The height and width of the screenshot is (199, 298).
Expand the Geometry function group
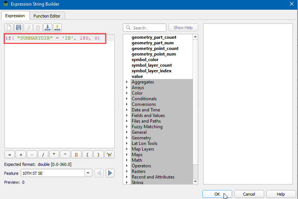point(127,138)
